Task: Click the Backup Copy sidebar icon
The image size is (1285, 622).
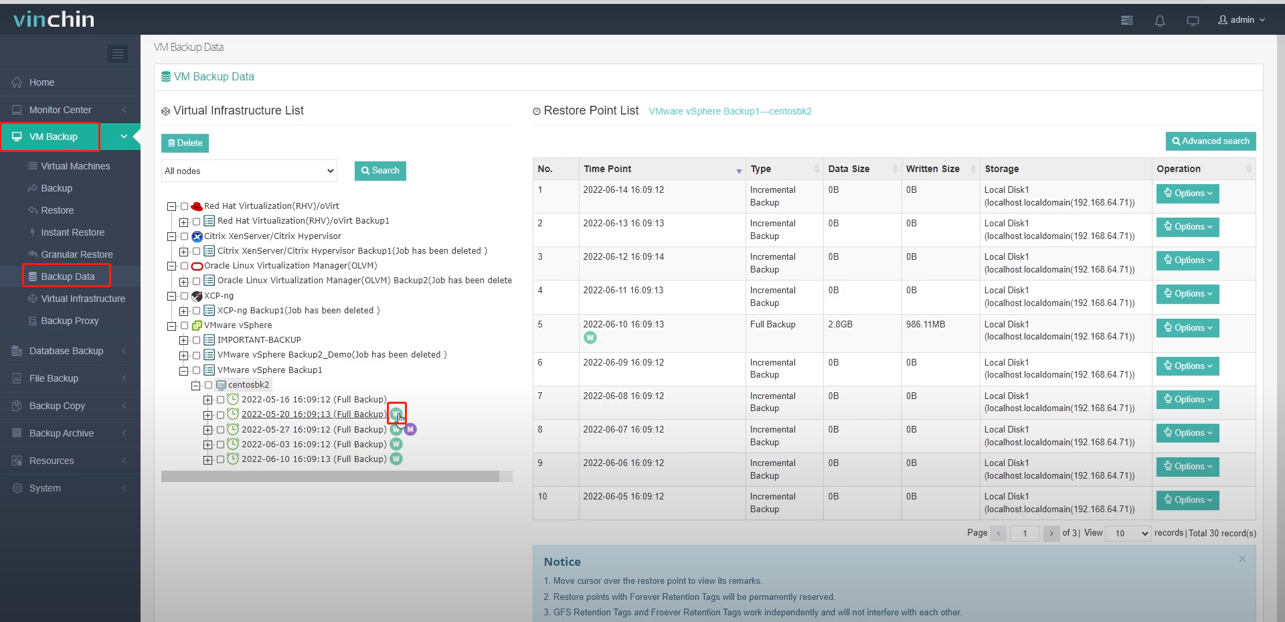Action: pos(17,406)
